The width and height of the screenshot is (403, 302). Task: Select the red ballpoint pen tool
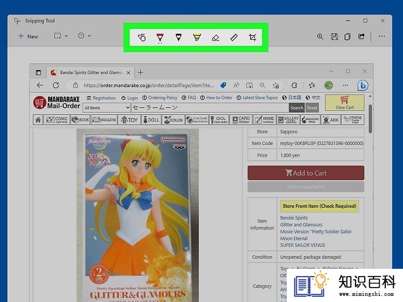[x=160, y=38]
